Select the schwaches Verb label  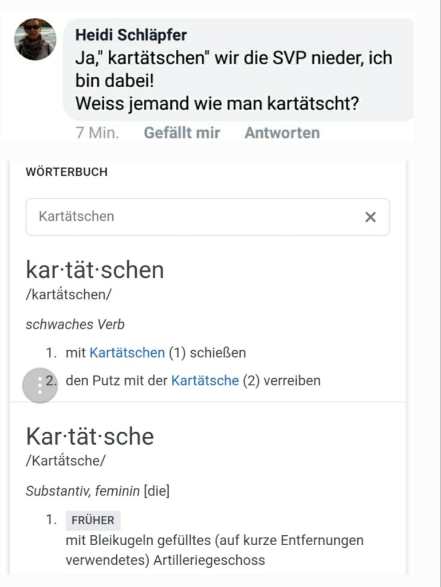75,324
